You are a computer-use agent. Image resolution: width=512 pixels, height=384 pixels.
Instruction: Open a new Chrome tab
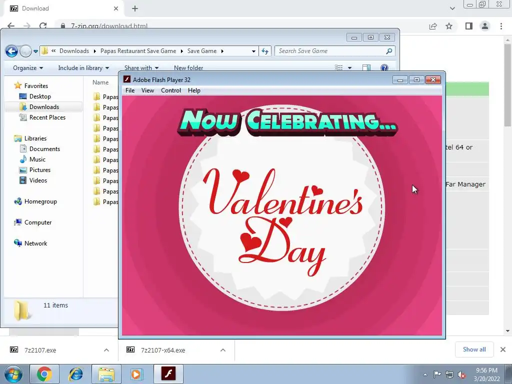(135, 8)
